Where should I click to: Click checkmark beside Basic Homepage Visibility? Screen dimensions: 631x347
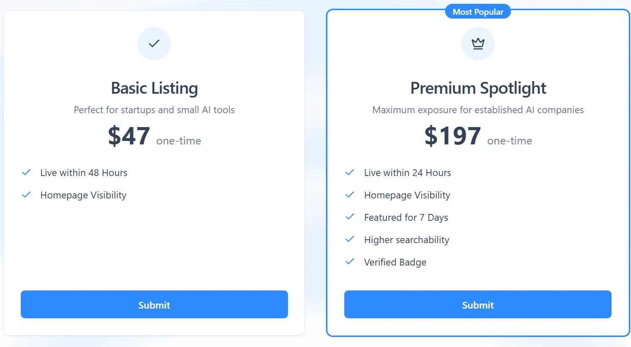pyautogui.click(x=26, y=195)
